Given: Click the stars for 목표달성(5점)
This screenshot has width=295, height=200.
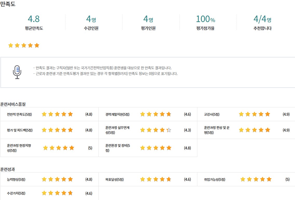Looking at the screenshot, I should click(x=156, y=179).
